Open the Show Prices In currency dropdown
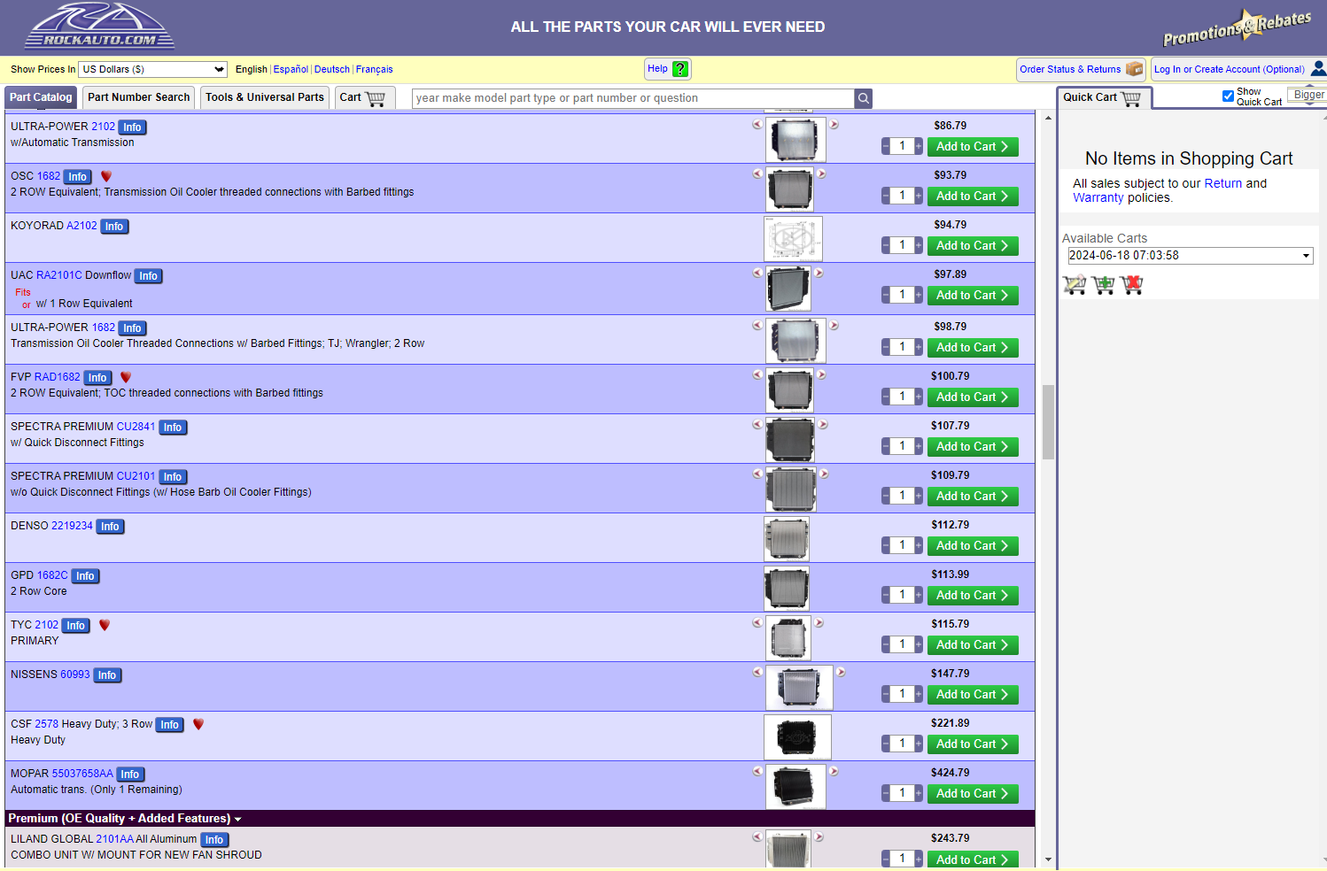Image resolution: width=1327 pixels, height=871 pixels. pos(153,69)
